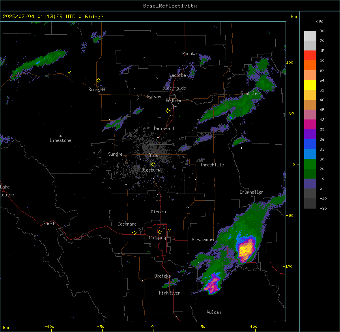Select the light blue swatch between 33 and 30
Screen dimensions: 340x332
tap(310, 154)
